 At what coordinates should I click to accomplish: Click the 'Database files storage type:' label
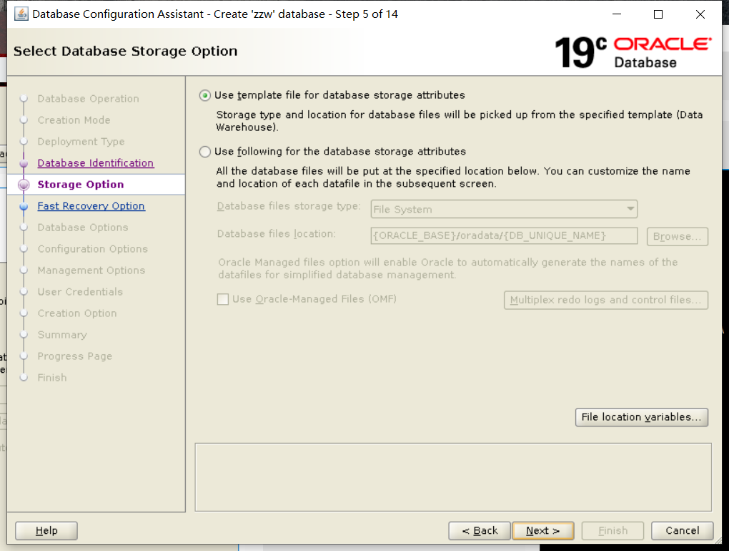289,206
